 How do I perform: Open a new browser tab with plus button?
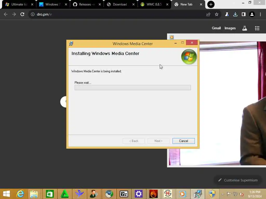[211, 4]
